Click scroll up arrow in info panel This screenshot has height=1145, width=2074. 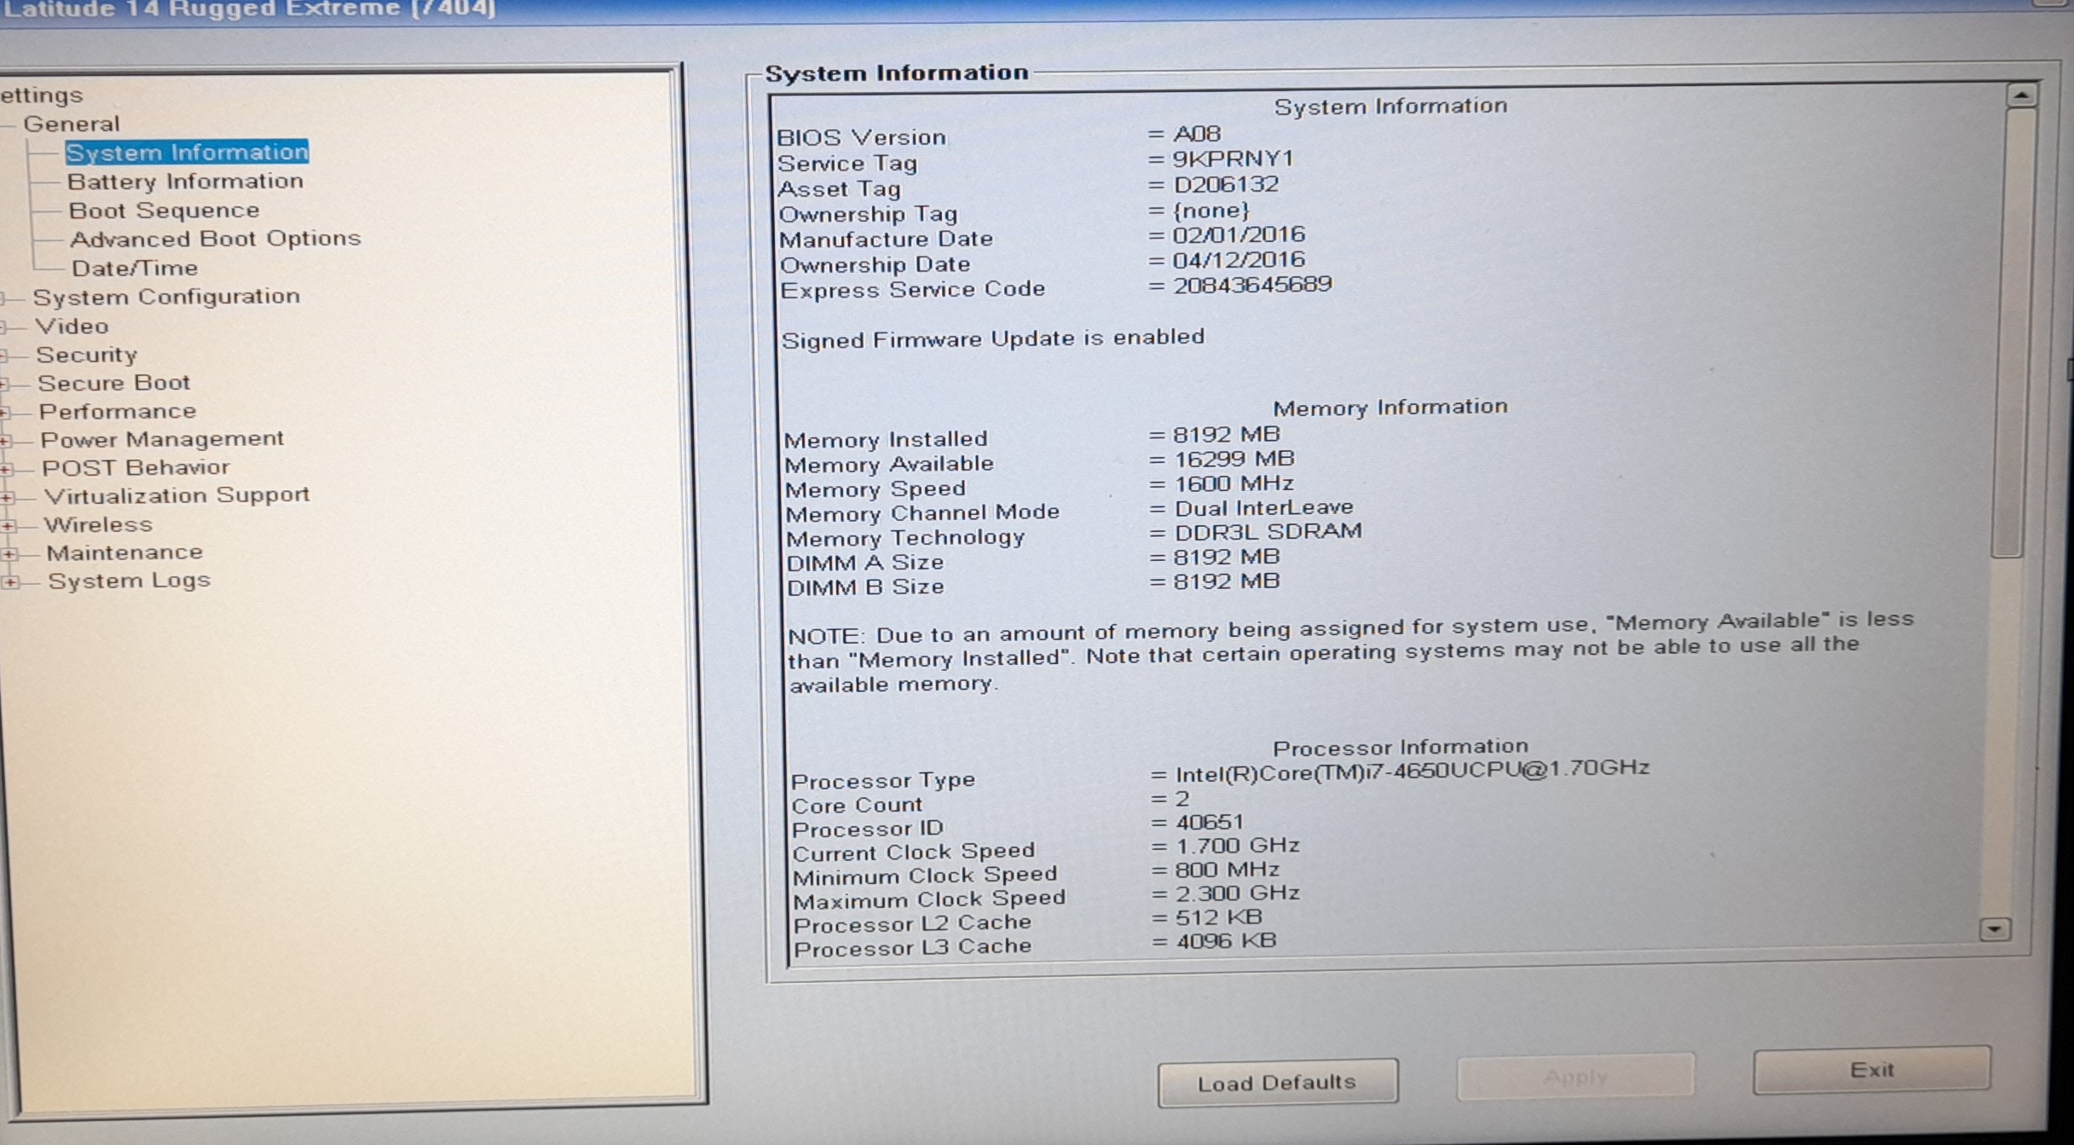pos(2020,95)
